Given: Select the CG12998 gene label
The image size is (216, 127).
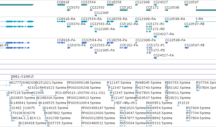Looking at the screenshot, I should (142, 2).
